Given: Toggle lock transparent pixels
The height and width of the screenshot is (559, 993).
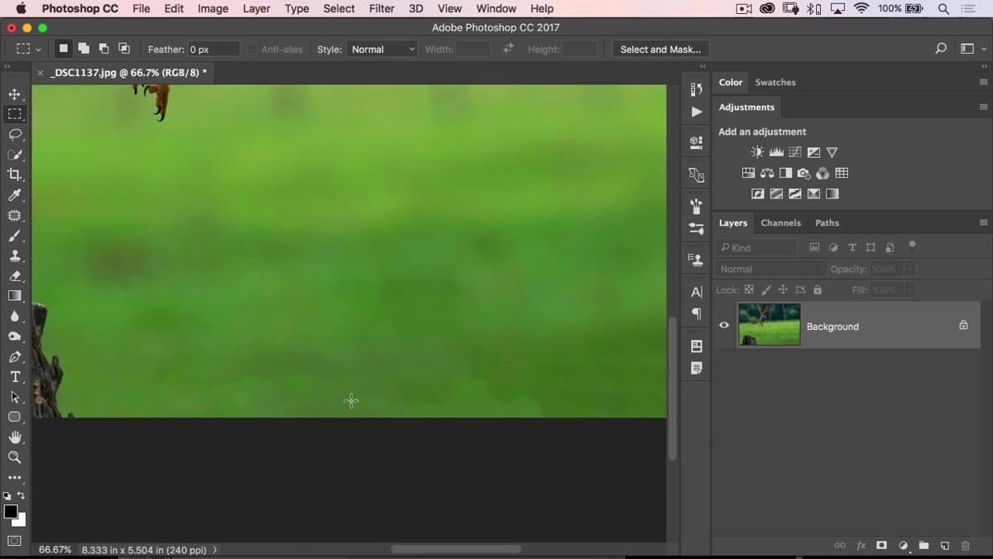Looking at the screenshot, I should 749,290.
